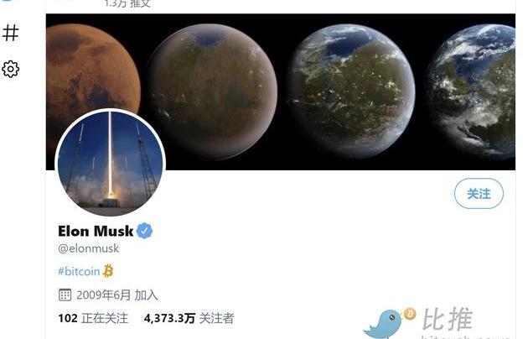Click the Elon Musk display name
The image size is (528, 339).
pos(96,231)
